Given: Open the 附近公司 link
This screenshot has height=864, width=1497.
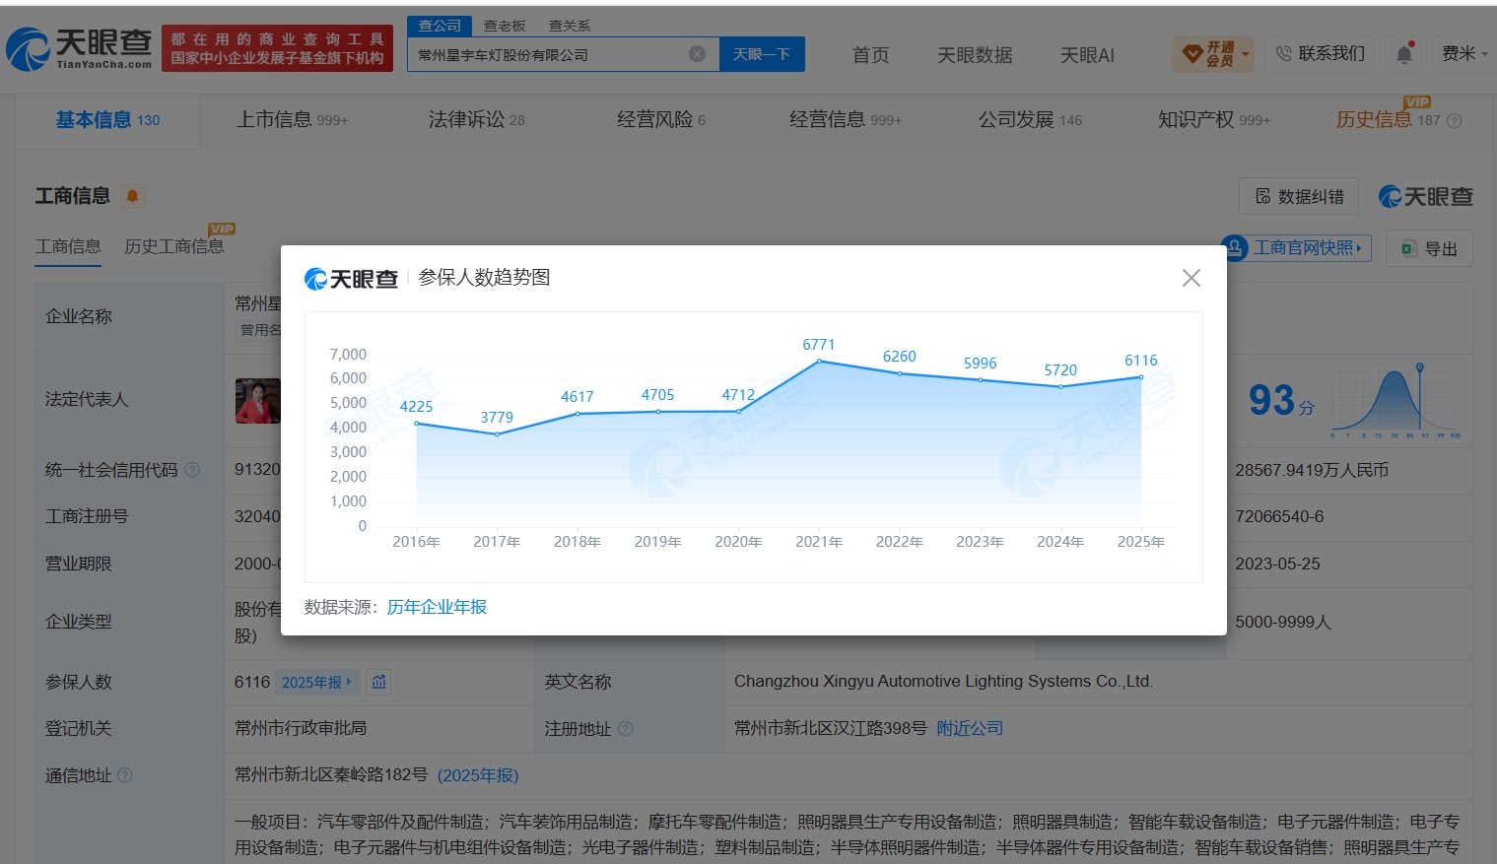Looking at the screenshot, I should pos(970,728).
